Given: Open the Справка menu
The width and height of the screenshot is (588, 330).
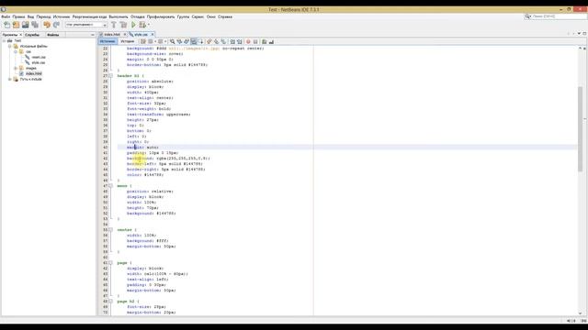Looking at the screenshot, I should pyautogui.click(x=225, y=16).
